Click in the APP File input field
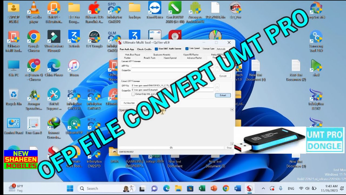Screen dimensions: 346x195 (x=172, y=66)
